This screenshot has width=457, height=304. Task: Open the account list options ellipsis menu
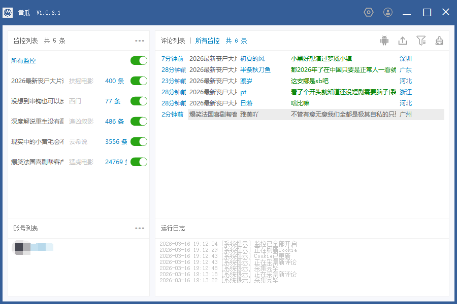pyautogui.click(x=140, y=228)
